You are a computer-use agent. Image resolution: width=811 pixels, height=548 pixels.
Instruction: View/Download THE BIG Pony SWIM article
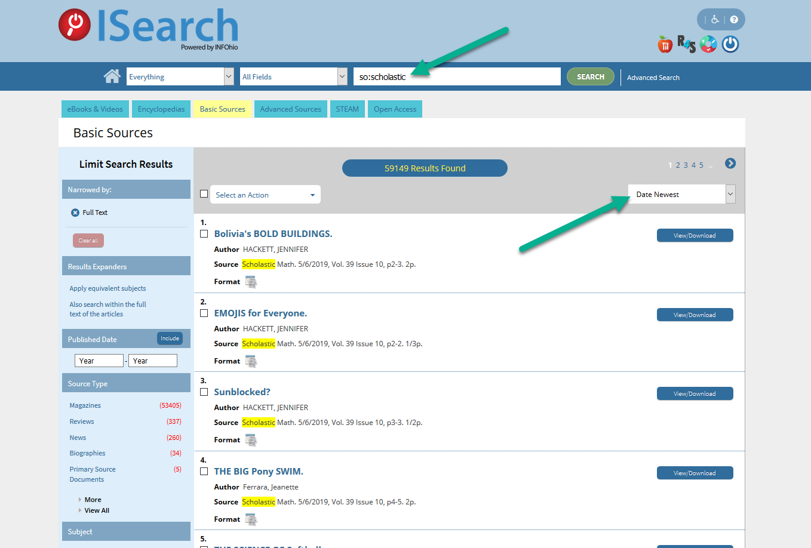(x=695, y=473)
